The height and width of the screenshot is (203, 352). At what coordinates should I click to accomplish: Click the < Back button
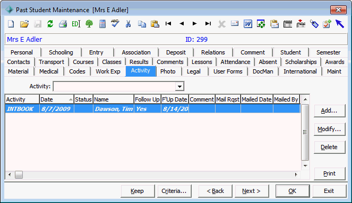coord(215,191)
